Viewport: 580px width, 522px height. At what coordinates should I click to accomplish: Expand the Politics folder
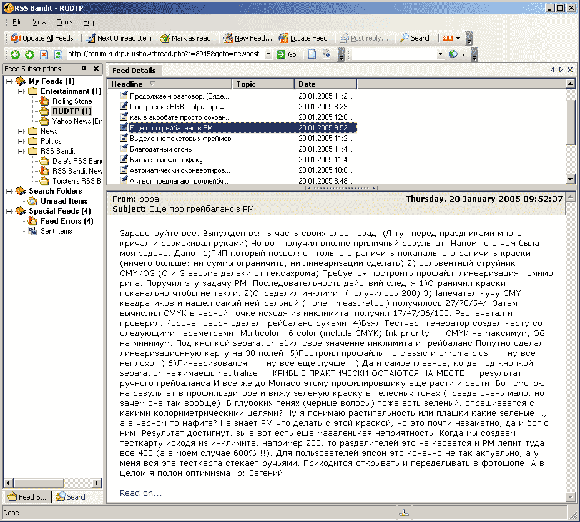21,141
